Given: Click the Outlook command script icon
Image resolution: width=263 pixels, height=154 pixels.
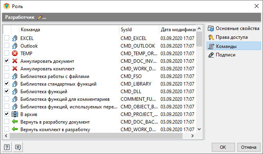Looking at the screenshot, I should [x=15, y=46].
